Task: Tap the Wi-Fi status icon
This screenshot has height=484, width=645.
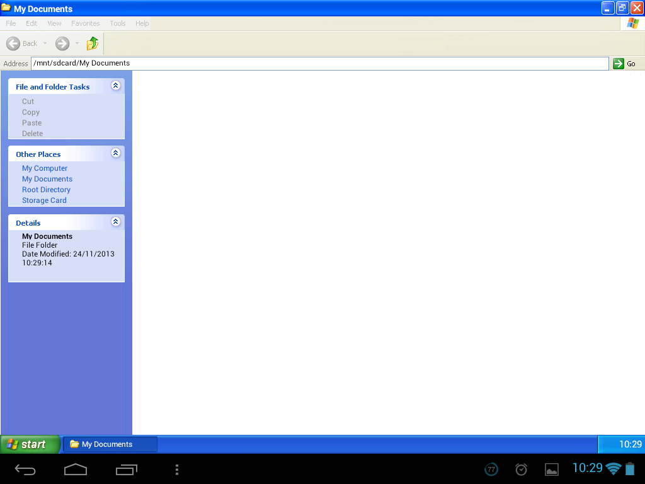Action: click(614, 469)
